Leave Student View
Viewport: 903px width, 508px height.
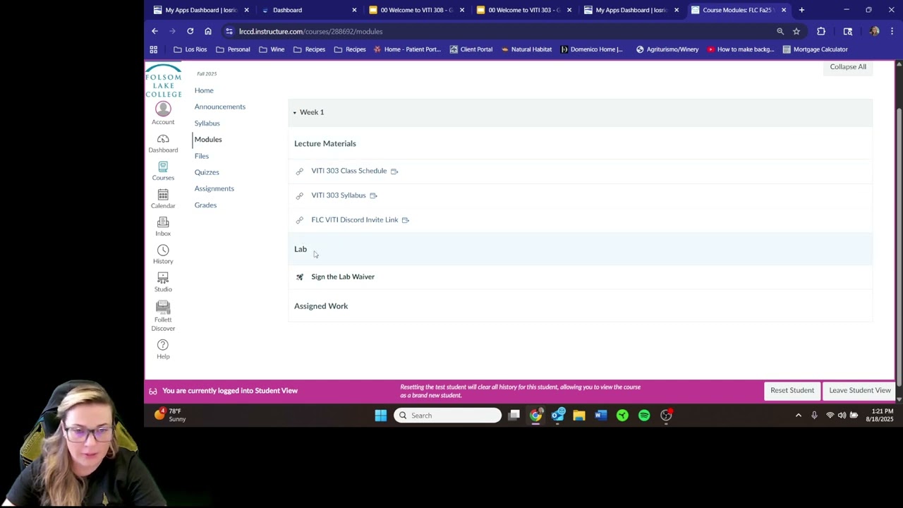859,390
